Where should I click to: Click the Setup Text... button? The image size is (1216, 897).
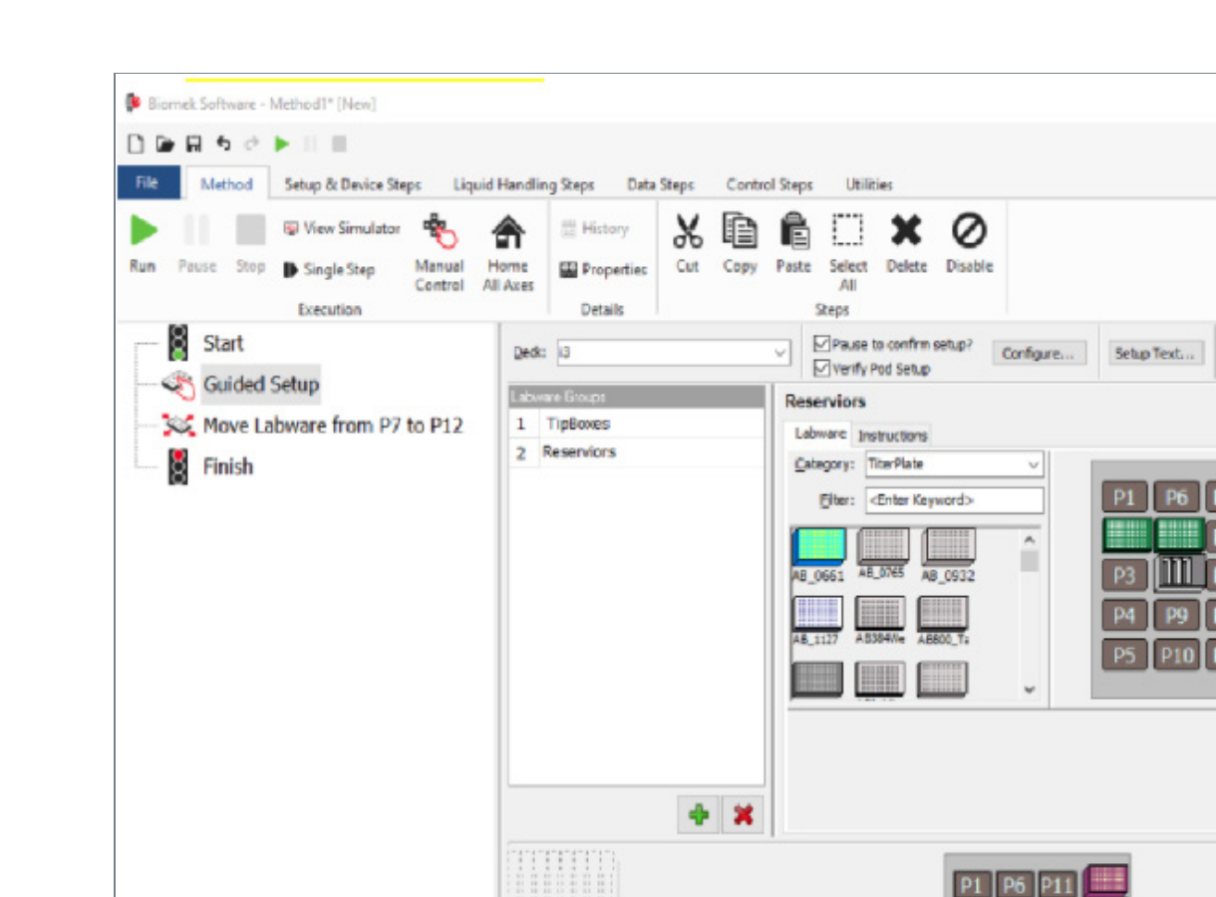[x=1156, y=354]
